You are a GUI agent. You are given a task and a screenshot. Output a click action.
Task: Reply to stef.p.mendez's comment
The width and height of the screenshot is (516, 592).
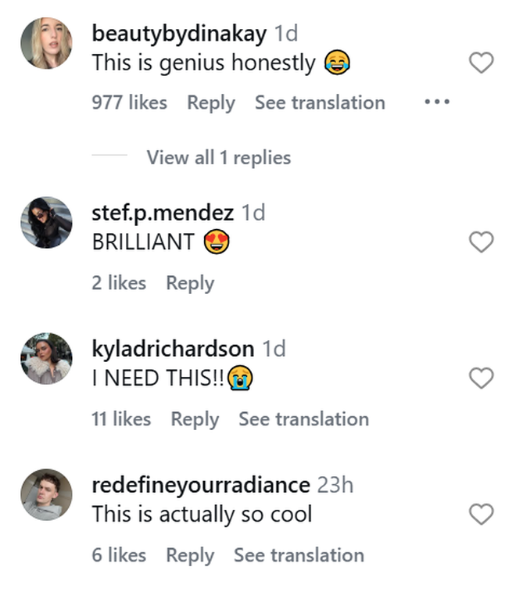(190, 283)
